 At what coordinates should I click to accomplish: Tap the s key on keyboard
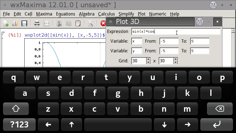point(48,93)
